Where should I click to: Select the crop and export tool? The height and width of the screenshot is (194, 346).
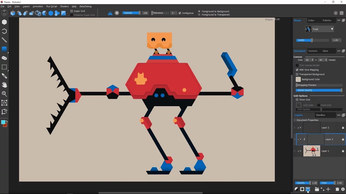click(x=4, y=112)
